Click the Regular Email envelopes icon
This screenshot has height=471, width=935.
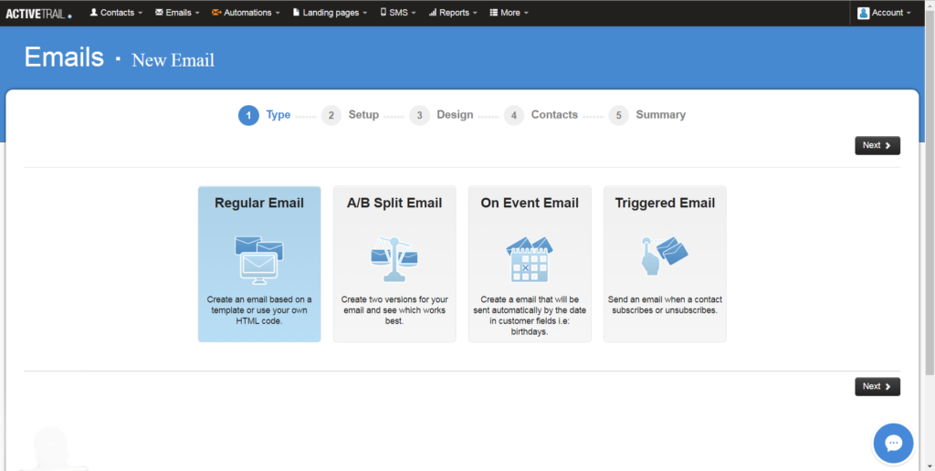(x=259, y=257)
